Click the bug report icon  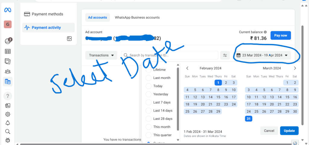click(x=8, y=140)
